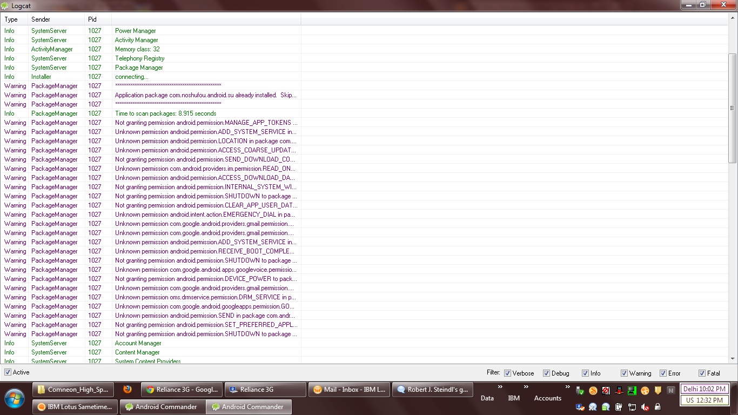This screenshot has width=738, height=415.
Task: Open IBM Lotus Sametime taskbar window
Action: 75,407
